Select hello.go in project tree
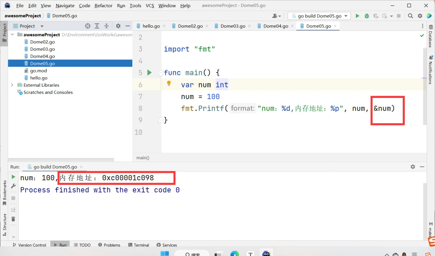Viewport: 435px width, 256px height. pos(38,78)
